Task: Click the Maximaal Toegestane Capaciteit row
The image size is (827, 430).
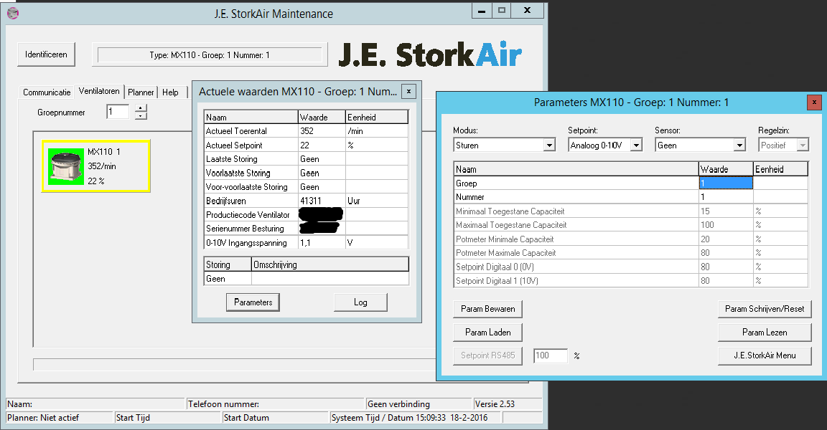Action: [631, 225]
